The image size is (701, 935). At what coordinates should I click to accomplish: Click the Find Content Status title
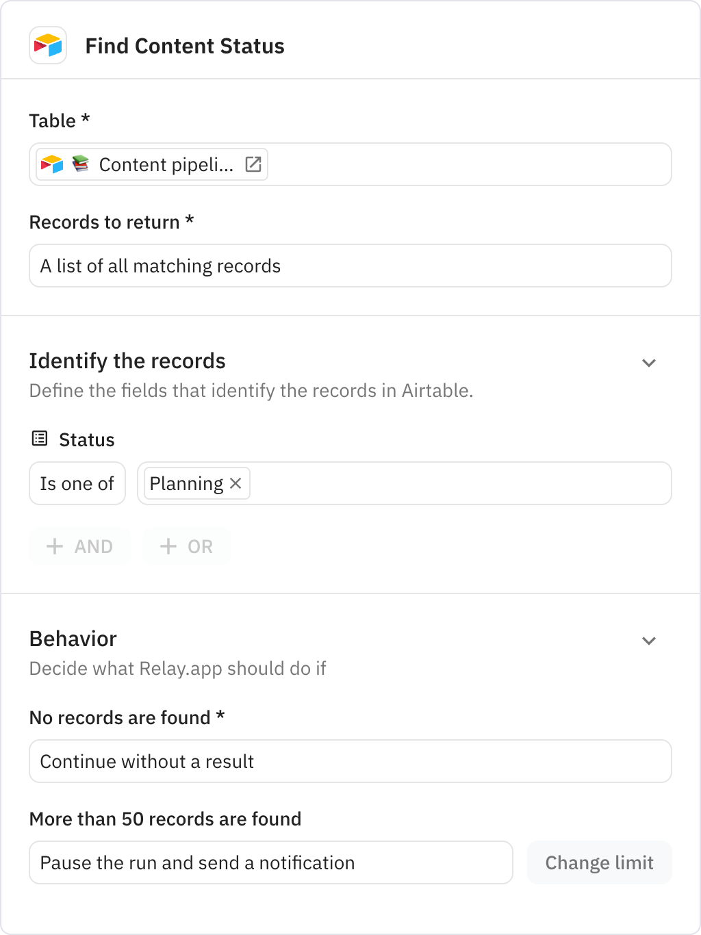[185, 46]
